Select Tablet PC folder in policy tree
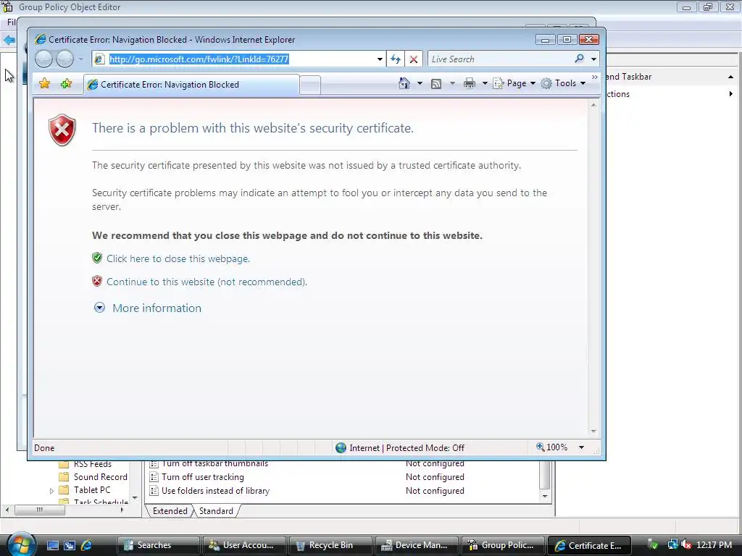Image resolution: width=742 pixels, height=556 pixels. click(x=84, y=490)
